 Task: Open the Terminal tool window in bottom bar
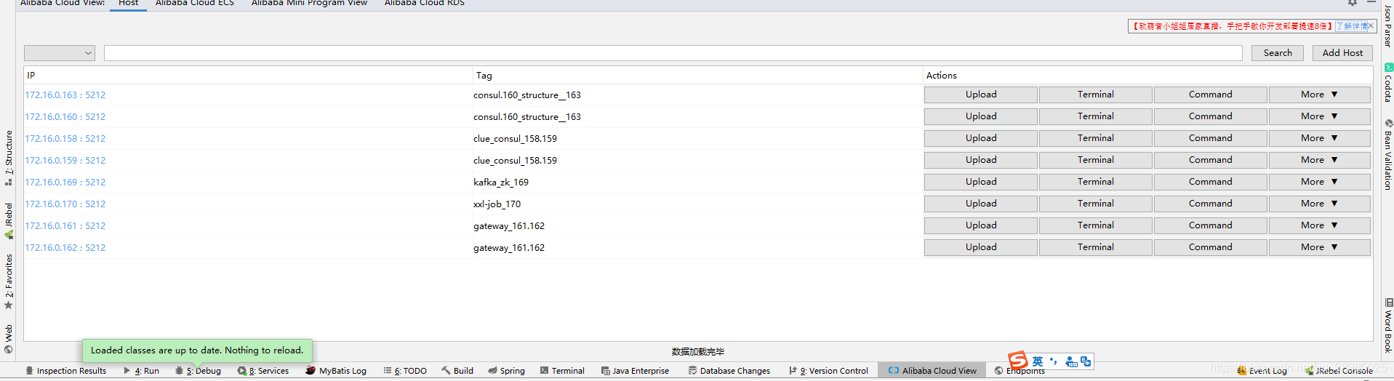tap(562, 371)
